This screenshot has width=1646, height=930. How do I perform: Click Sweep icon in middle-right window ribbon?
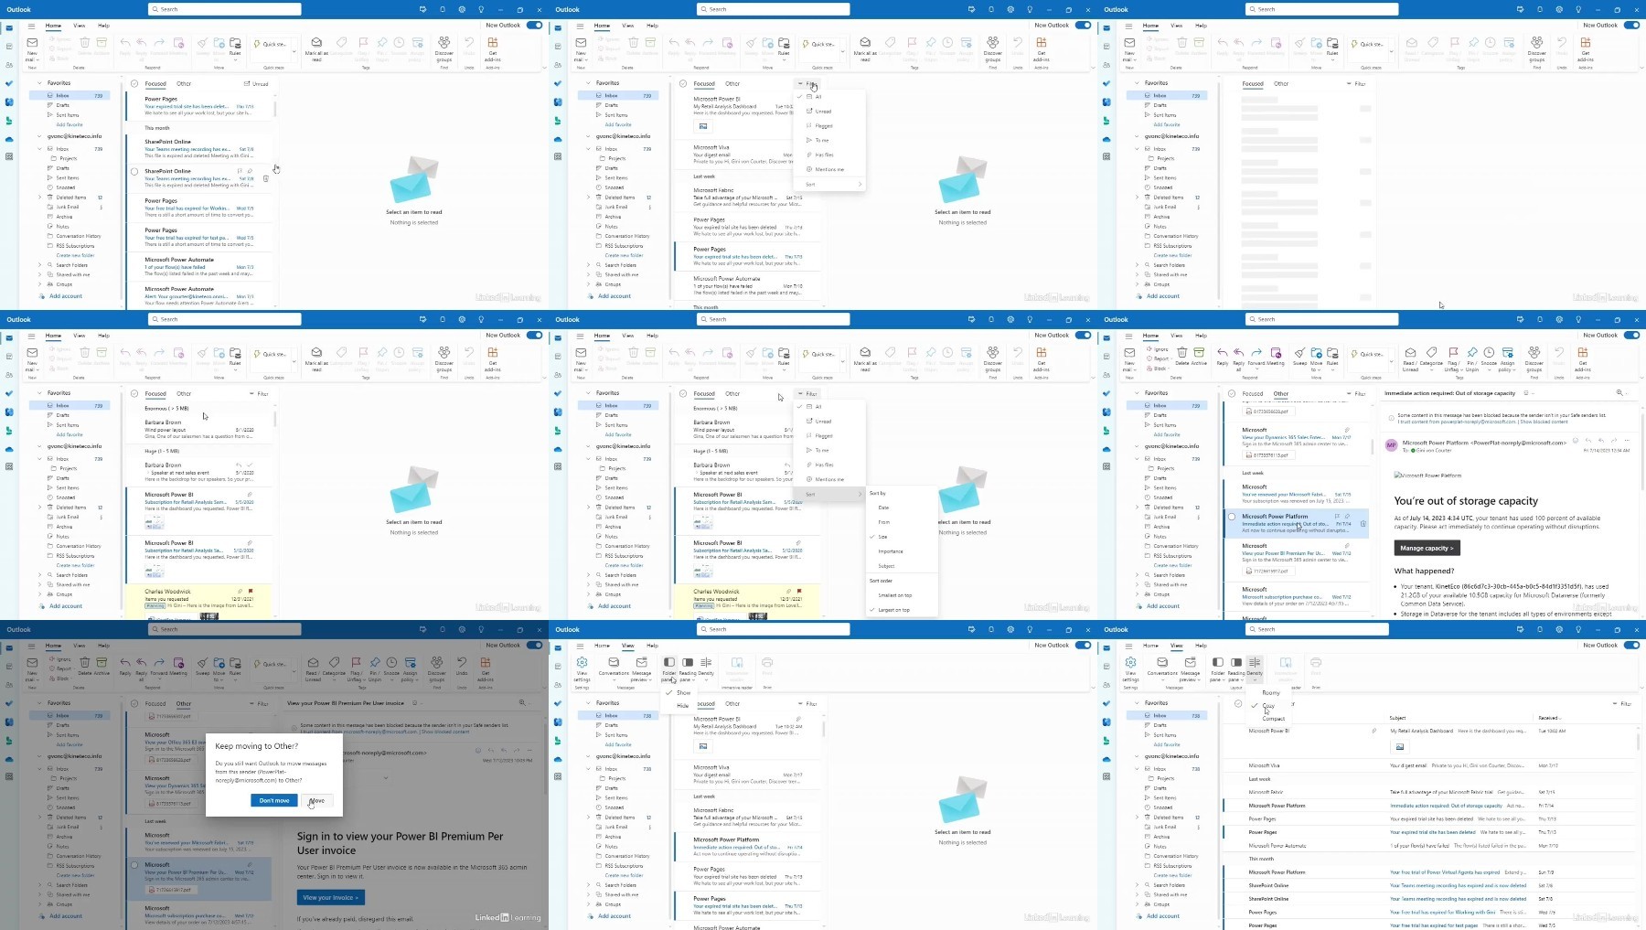point(1299,352)
